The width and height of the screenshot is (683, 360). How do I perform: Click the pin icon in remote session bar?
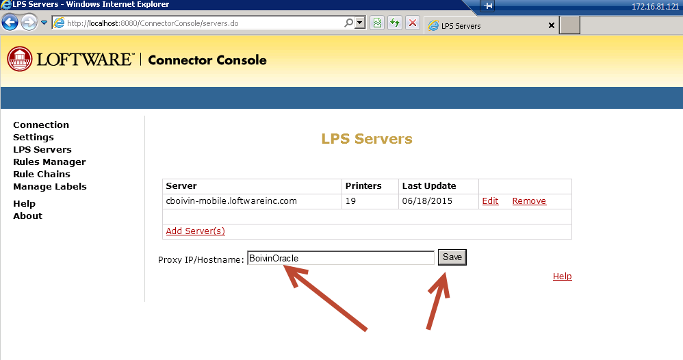488,6
